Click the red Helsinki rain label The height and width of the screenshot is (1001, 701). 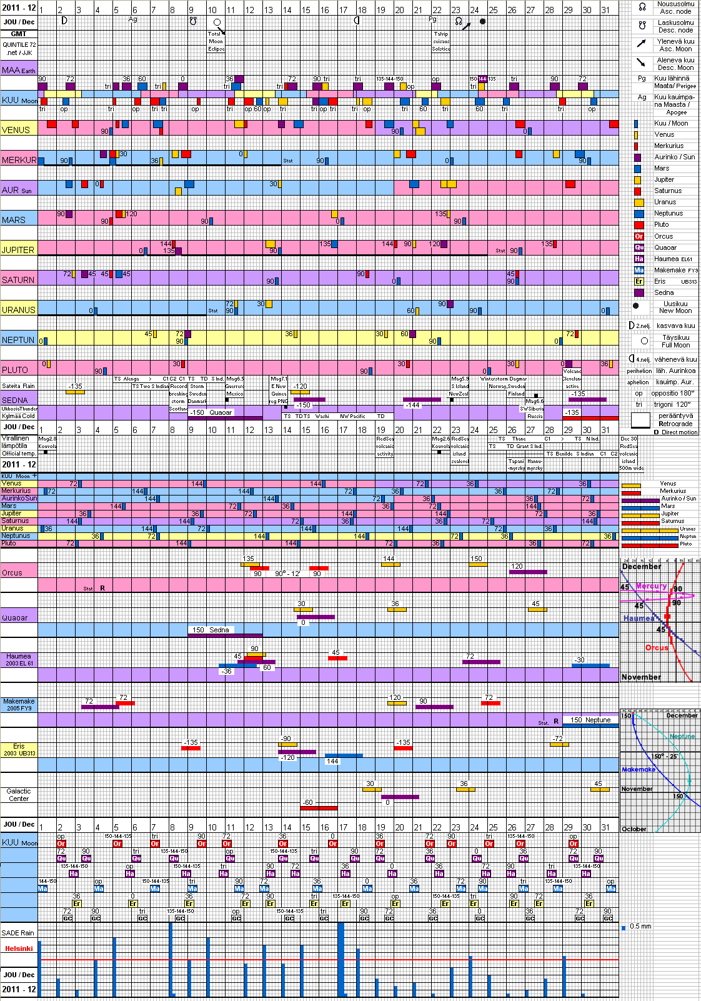pos(19,949)
